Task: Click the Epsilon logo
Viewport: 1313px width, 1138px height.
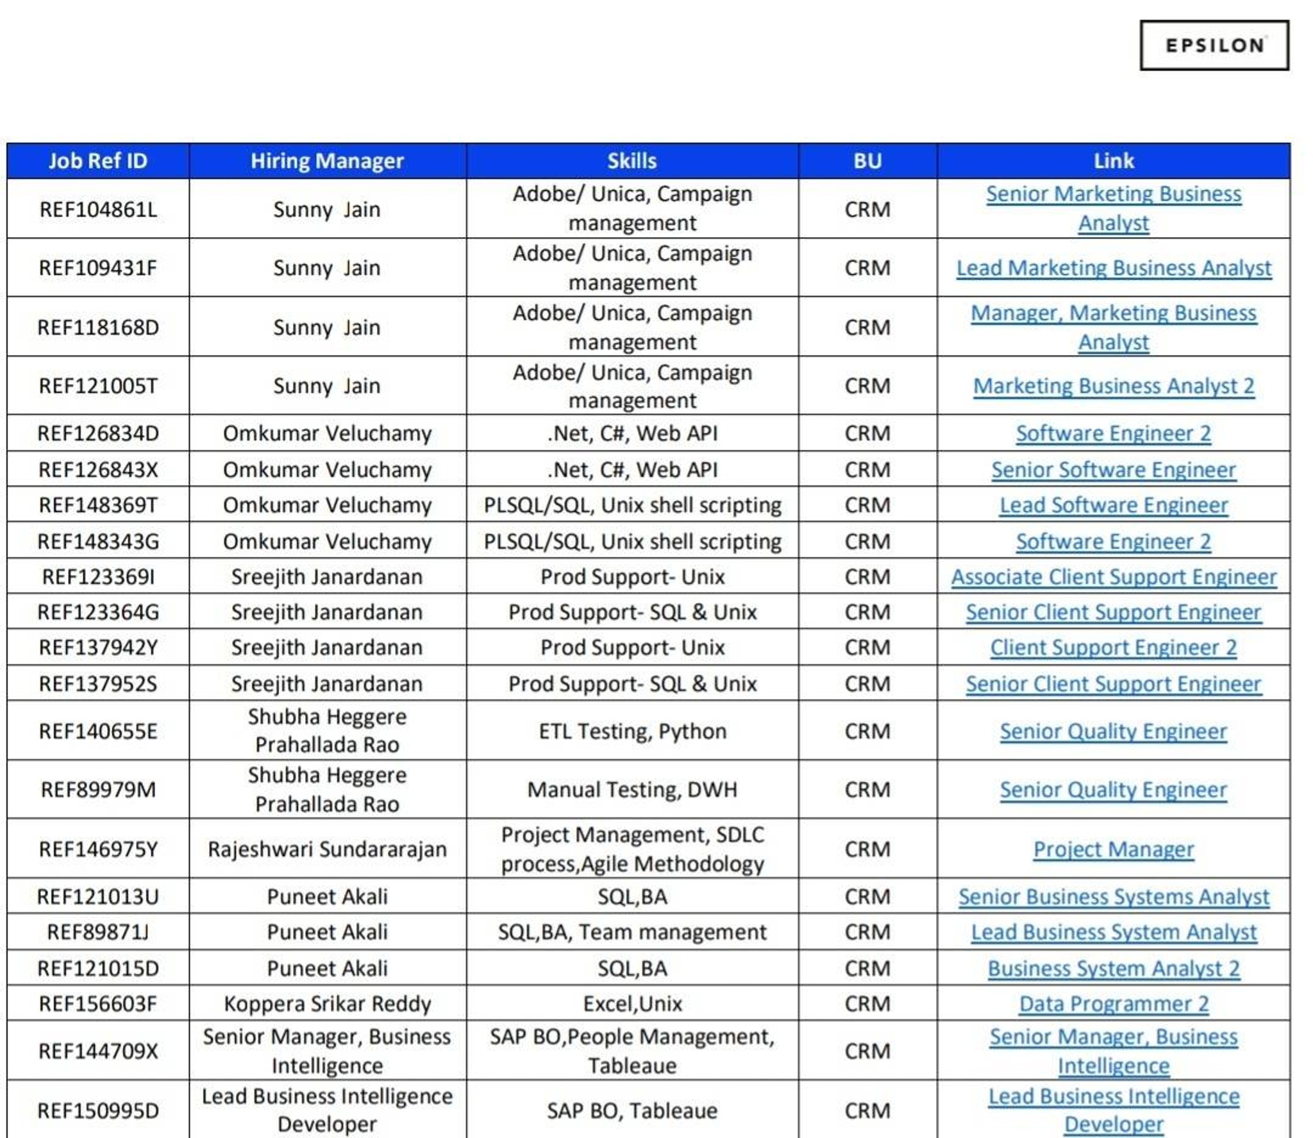Action: (1214, 45)
